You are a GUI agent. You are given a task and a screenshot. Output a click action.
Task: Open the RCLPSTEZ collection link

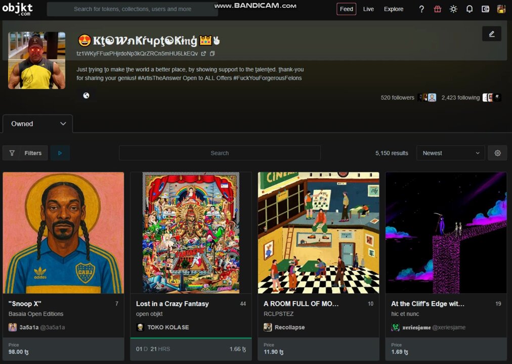coord(279,314)
